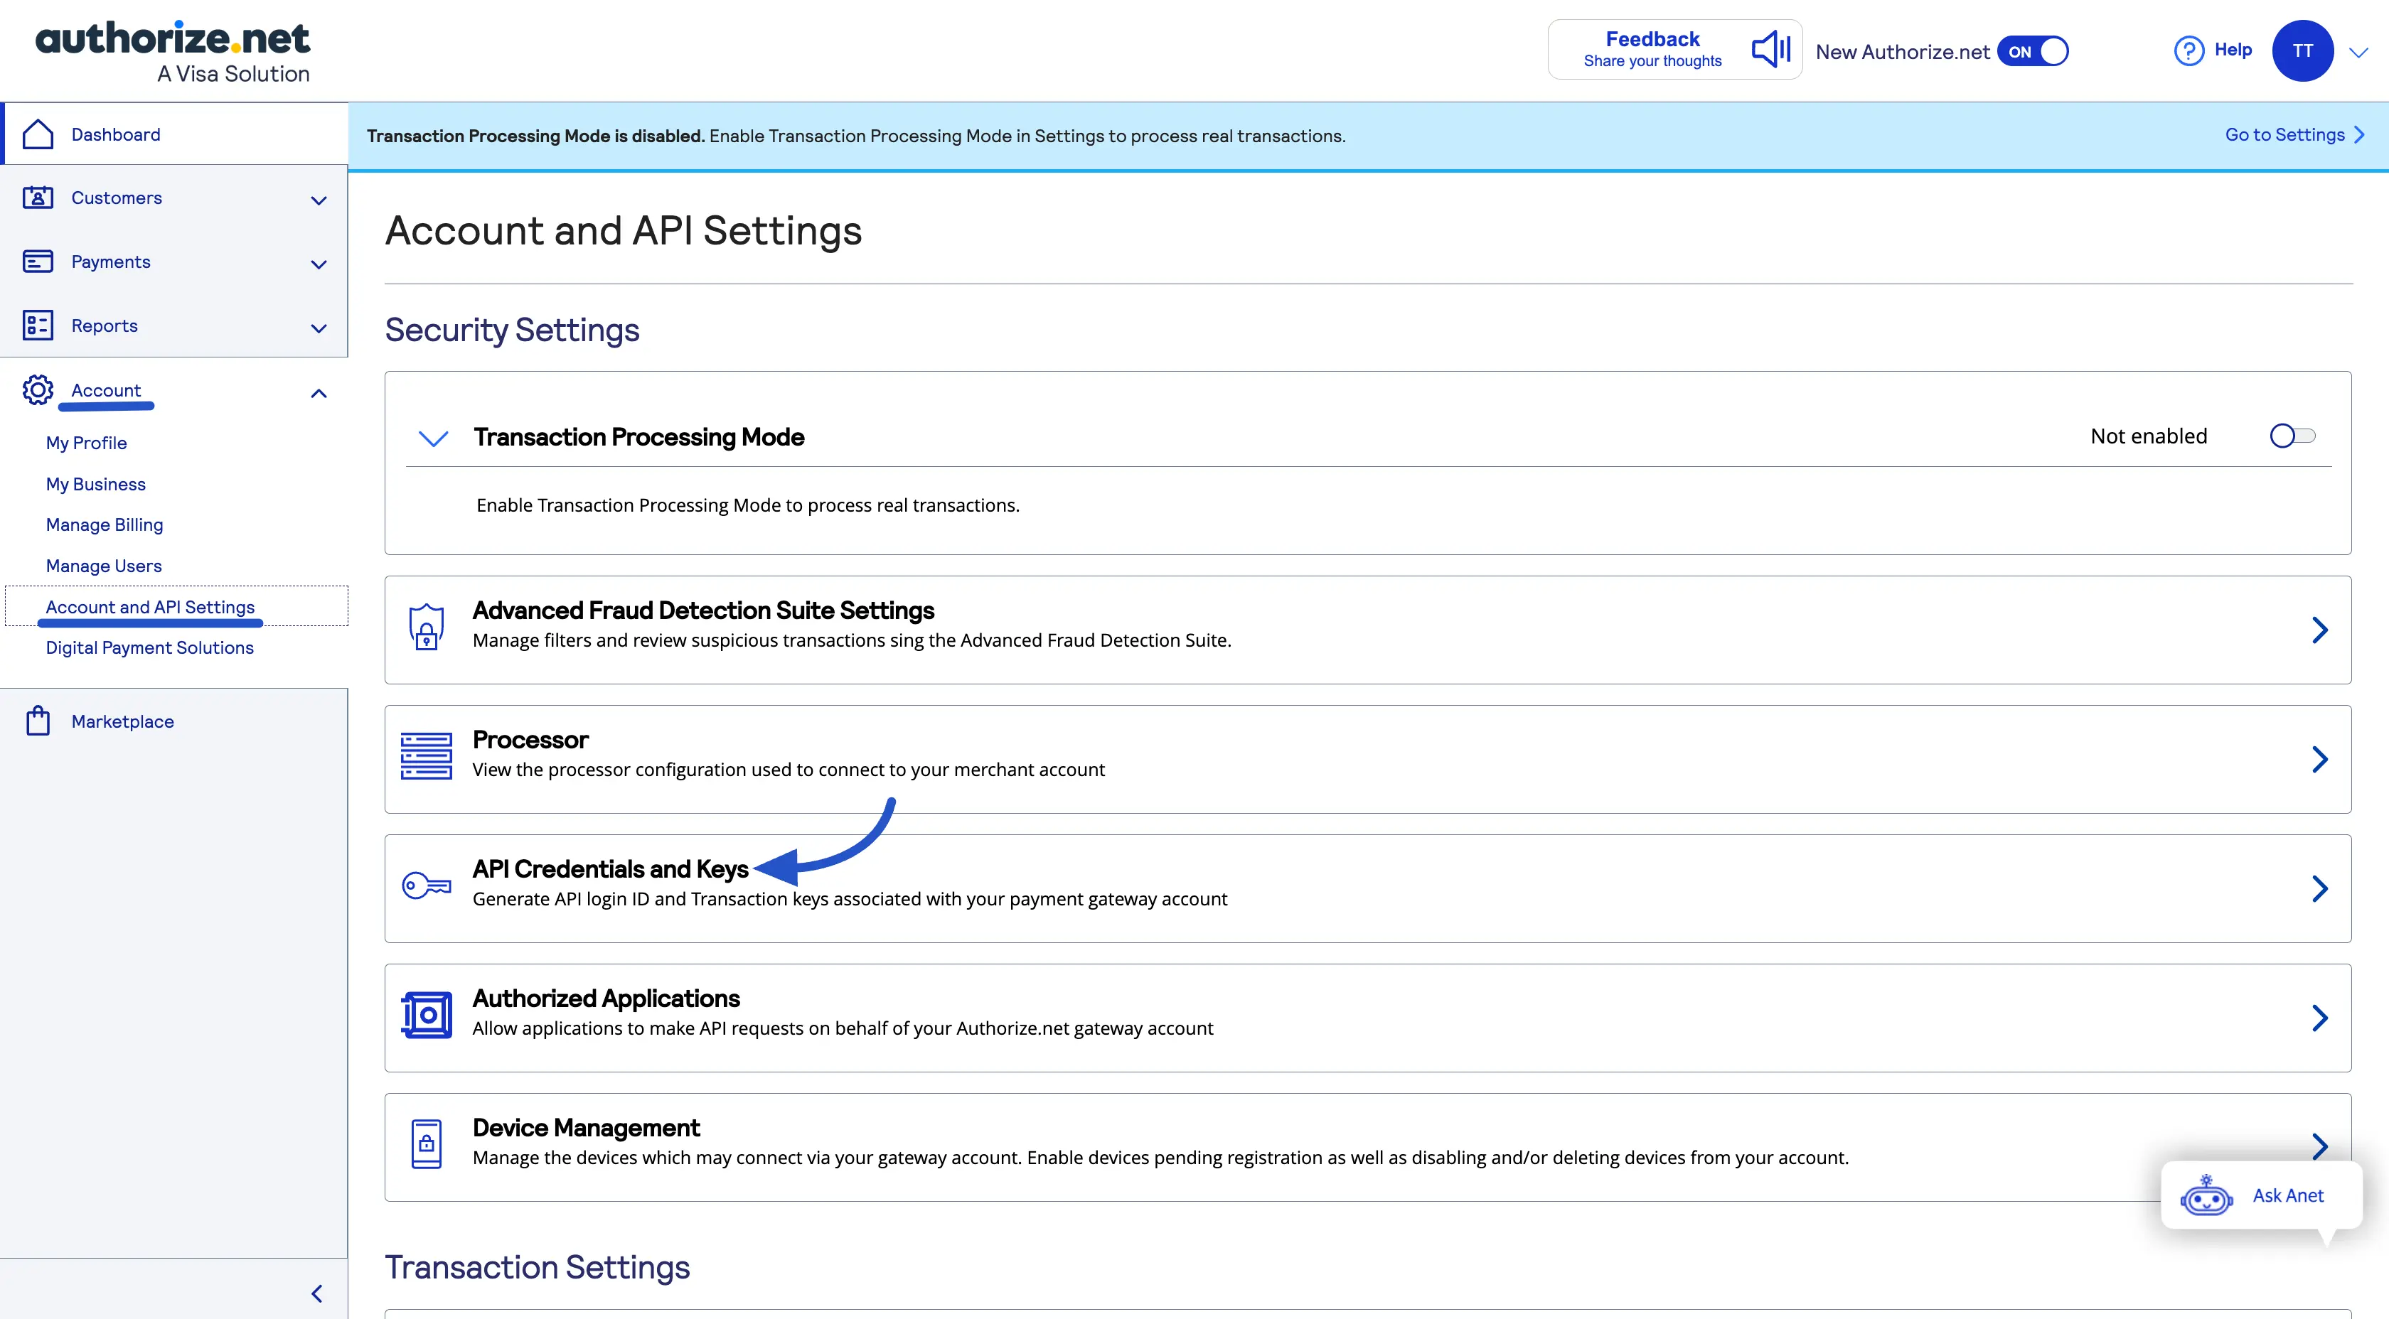The width and height of the screenshot is (2389, 1319).
Task: Open the user profile dropdown arrow
Action: [2361, 51]
